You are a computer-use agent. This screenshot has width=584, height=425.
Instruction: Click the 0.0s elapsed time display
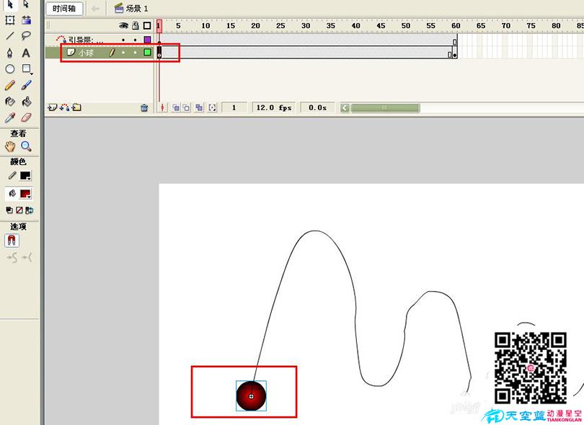pyautogui.click(x=317, y=107)
